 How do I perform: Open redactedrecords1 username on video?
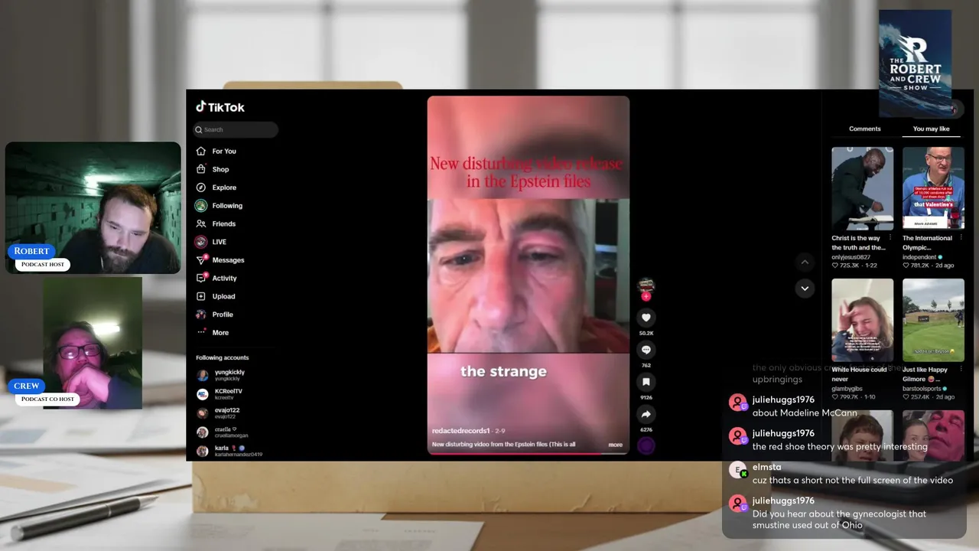[x=460, y=431]
